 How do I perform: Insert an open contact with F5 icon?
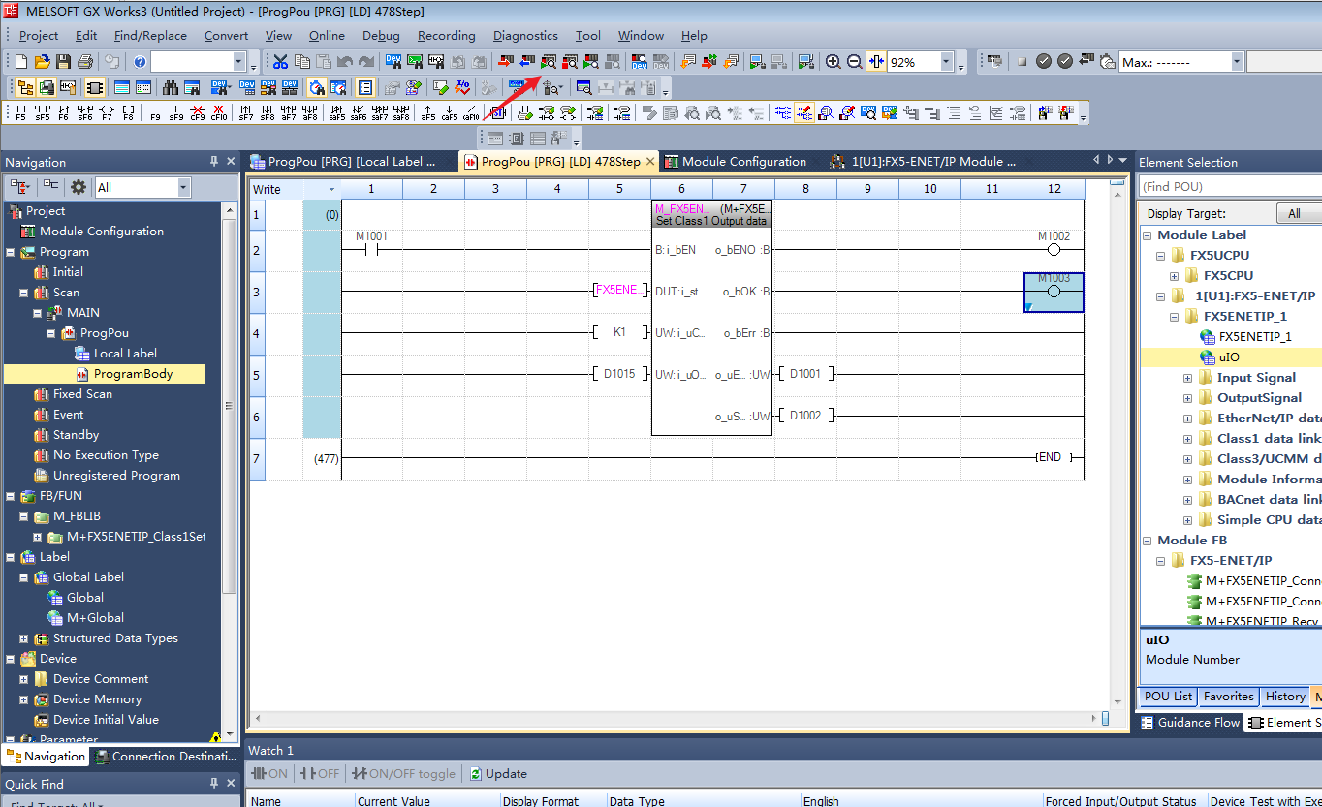click(x=20, y=113)
